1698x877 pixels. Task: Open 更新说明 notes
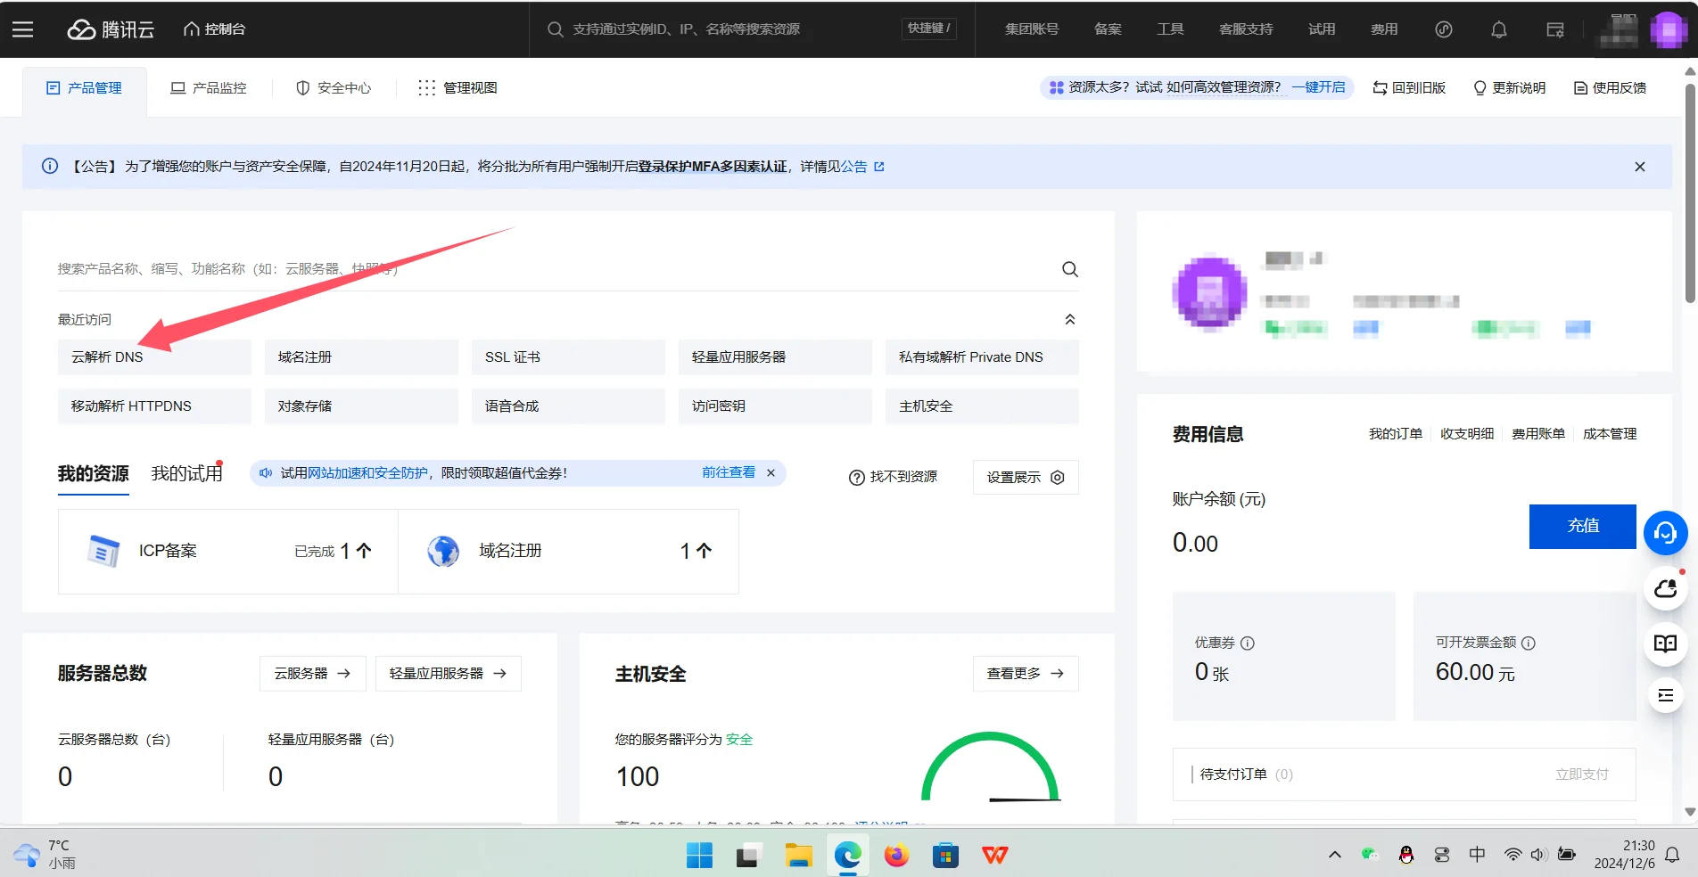(1510, 87)
